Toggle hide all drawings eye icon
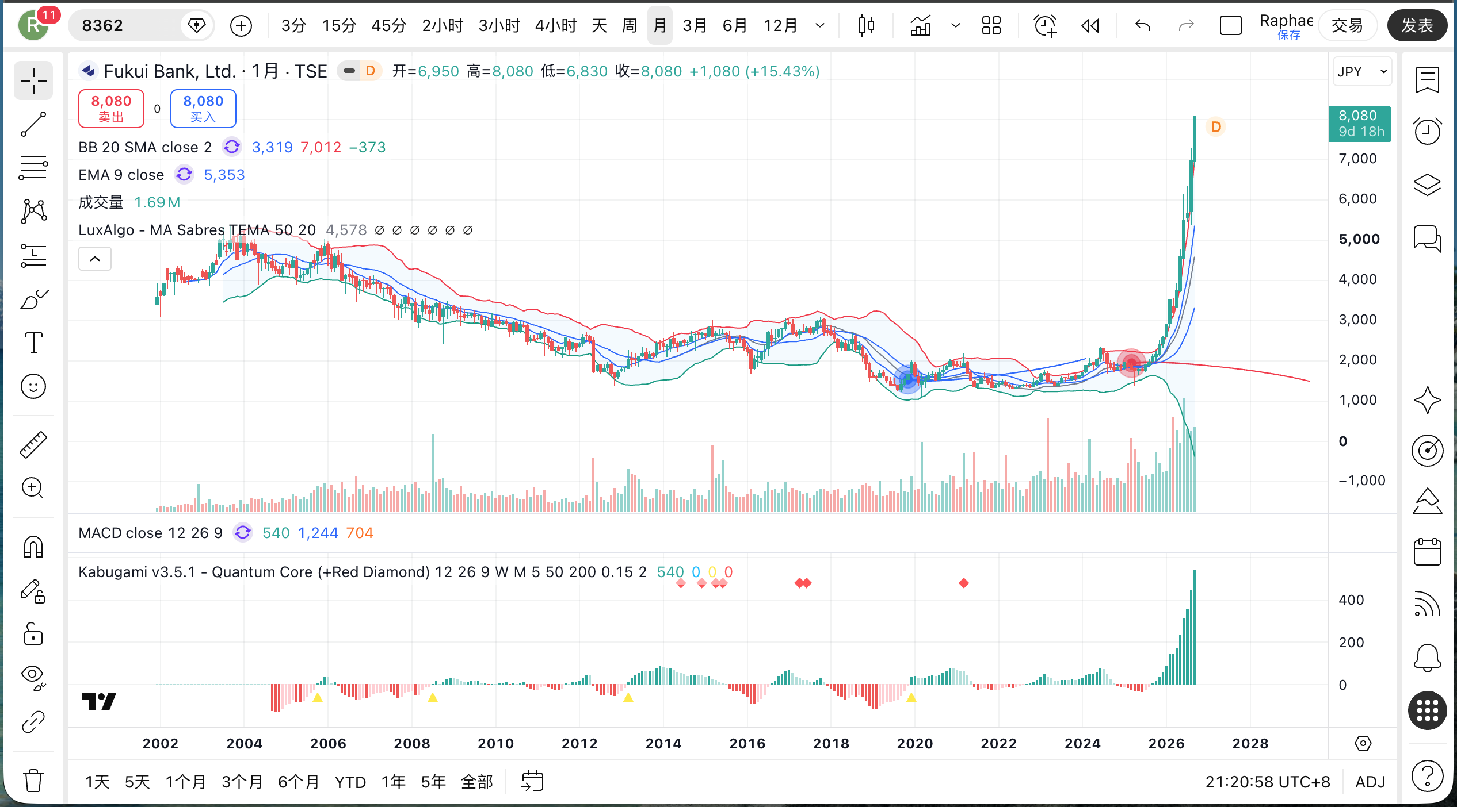Screen dimensions: 1457x807 [33, 678]
